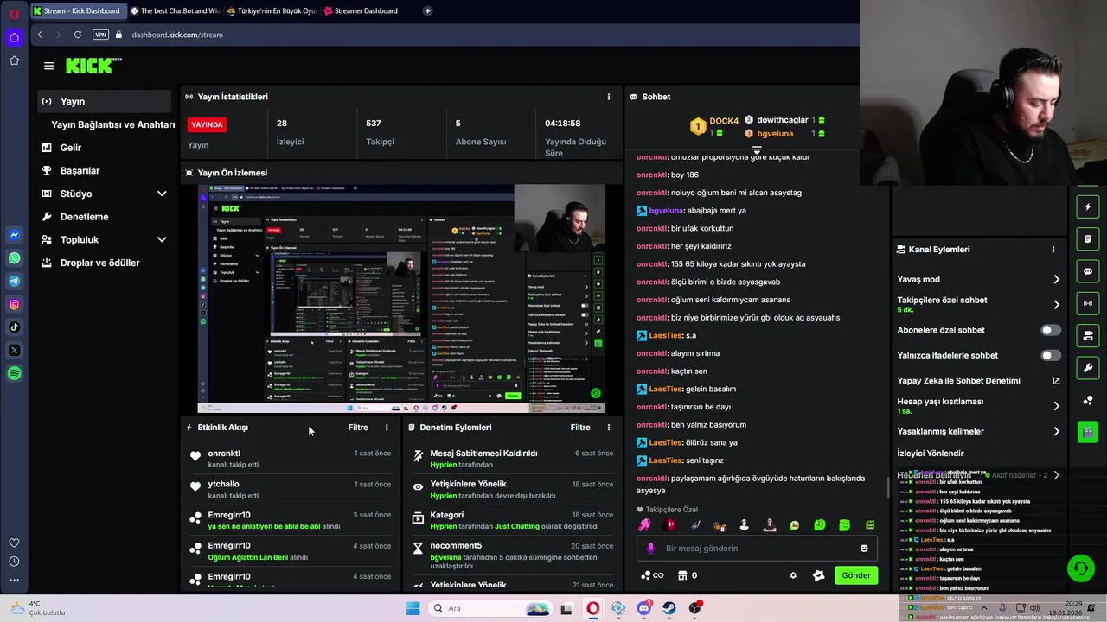Open emoji picker in chat input
This screenshot has height=622, width=1107.
pos(864,548)
